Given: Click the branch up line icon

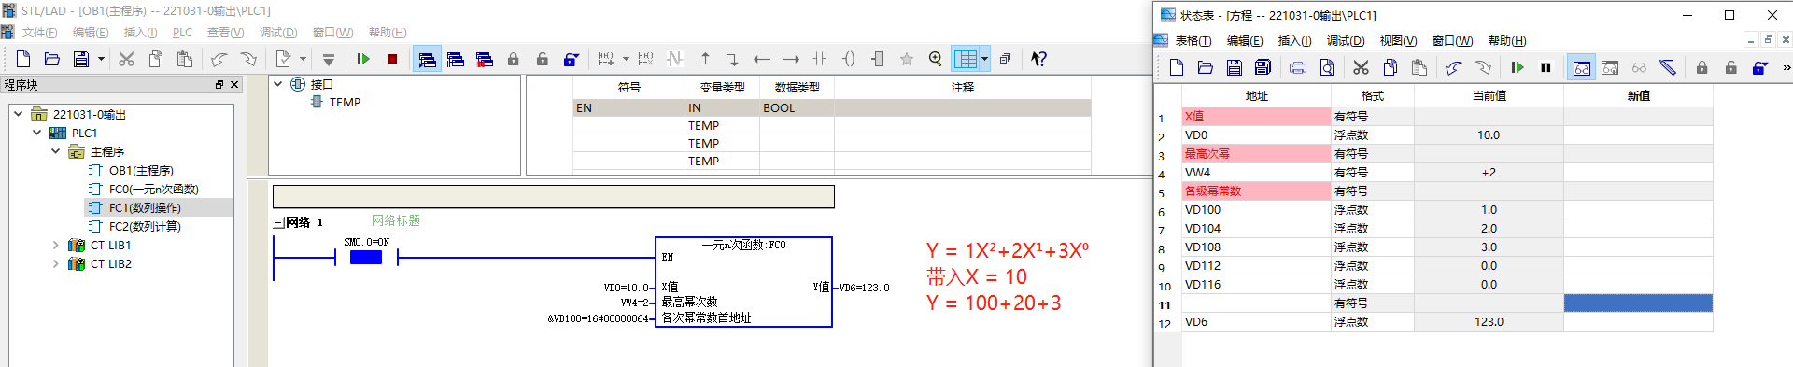Looking at the screenshot, I should [x=704, y=59].
